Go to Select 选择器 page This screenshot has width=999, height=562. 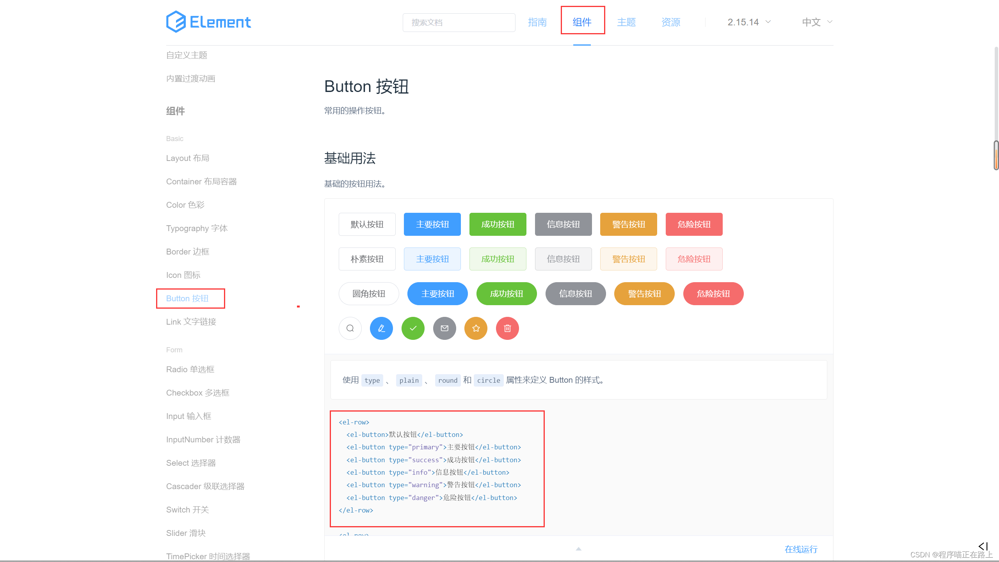pyautogui.click(x=191, y=463)
